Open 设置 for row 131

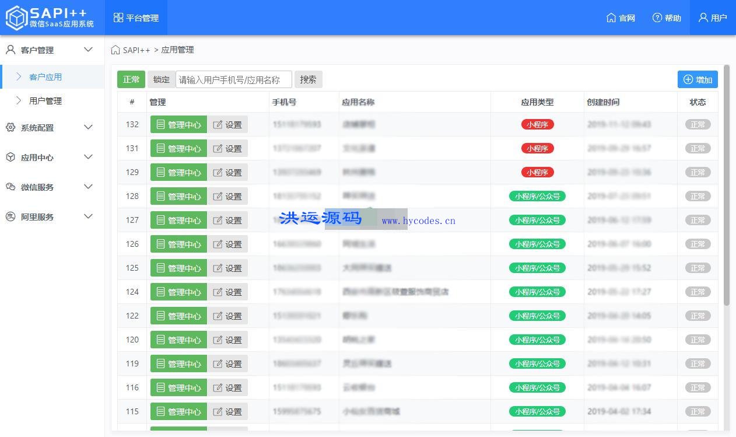(227, 148)
